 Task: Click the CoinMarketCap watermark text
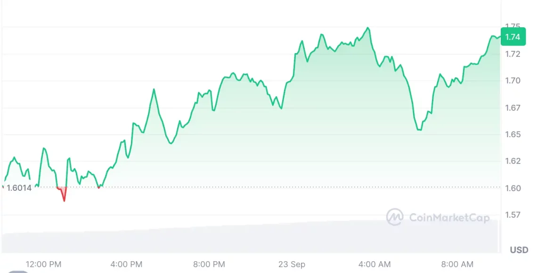[449, 218]
